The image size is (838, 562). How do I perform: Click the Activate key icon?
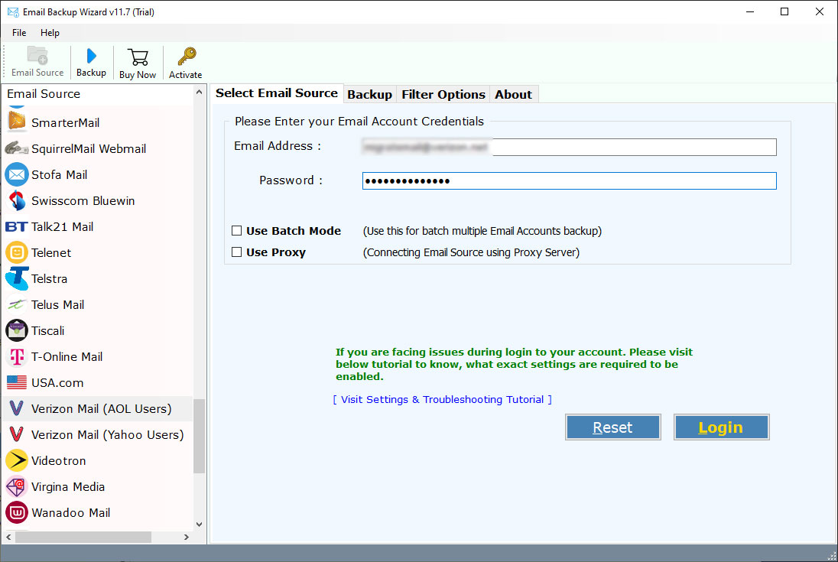[x=187, y=56]
